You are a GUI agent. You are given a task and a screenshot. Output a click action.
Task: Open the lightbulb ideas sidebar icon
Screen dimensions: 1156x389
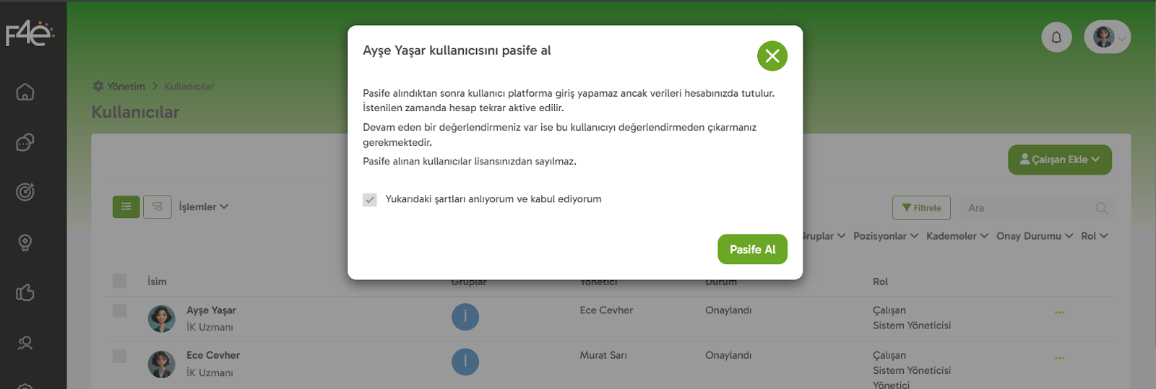(25, 242)
